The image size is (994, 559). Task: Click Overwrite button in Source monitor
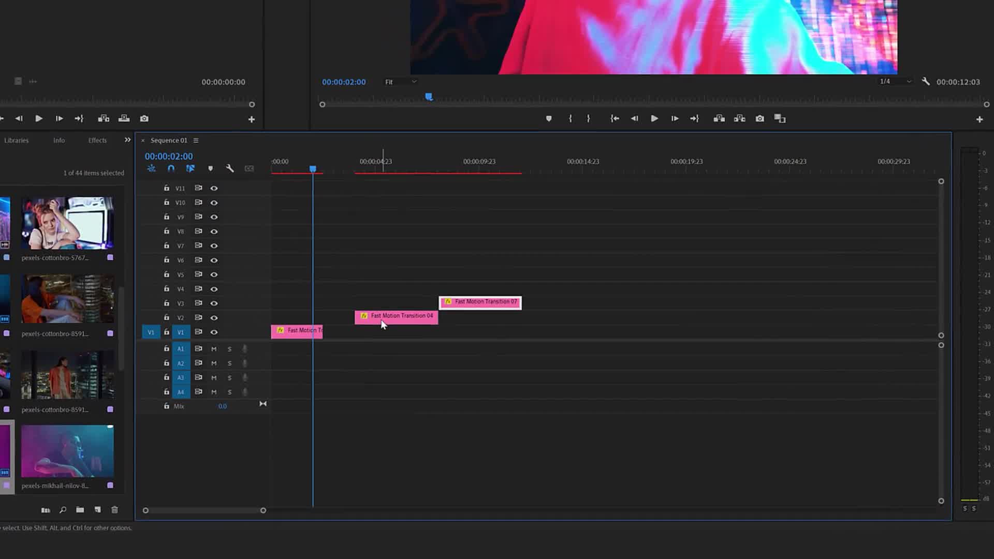click(x=124, y=119)
